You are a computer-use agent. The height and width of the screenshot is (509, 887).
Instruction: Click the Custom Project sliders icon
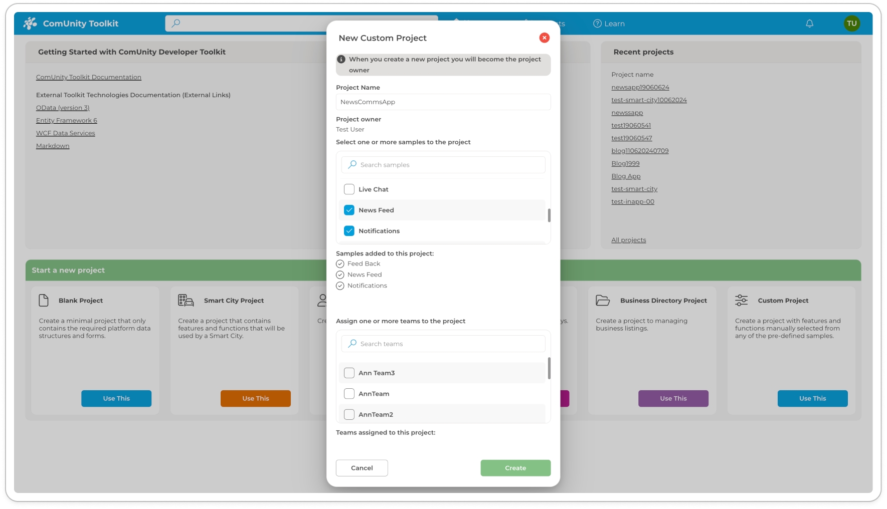pyautogui.click(x=741, y=300)
